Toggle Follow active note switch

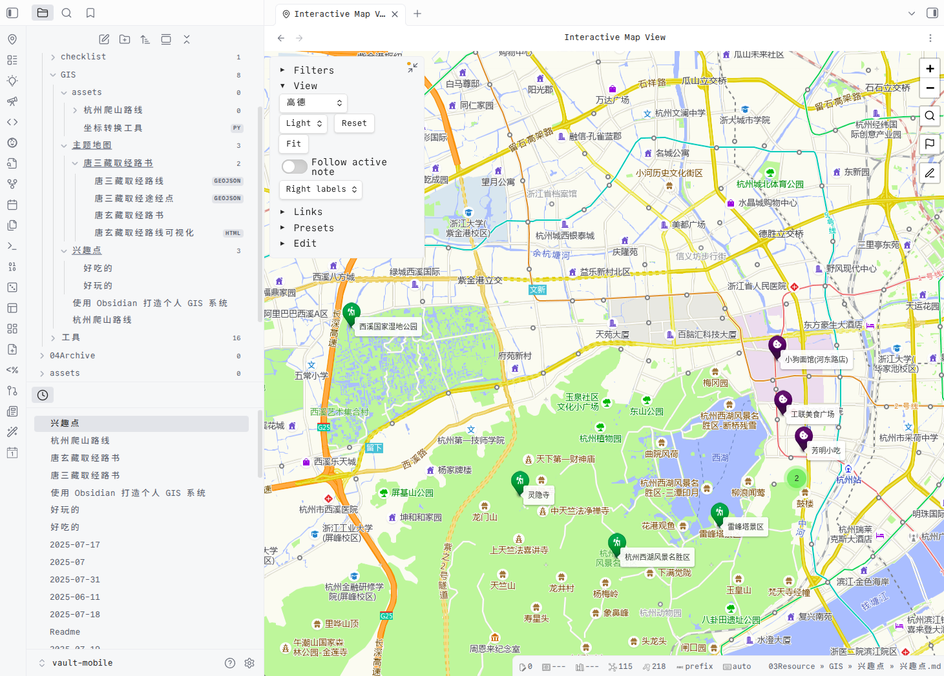tap(295, 167)
